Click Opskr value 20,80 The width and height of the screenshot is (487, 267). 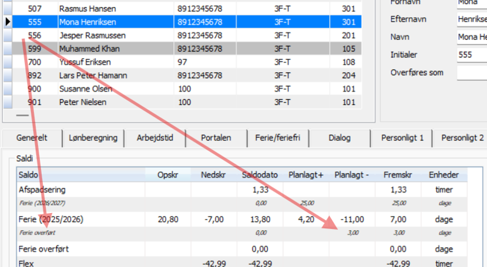pos(168,219)
